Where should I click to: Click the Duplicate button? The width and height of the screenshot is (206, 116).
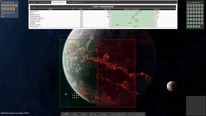[66, 114]
